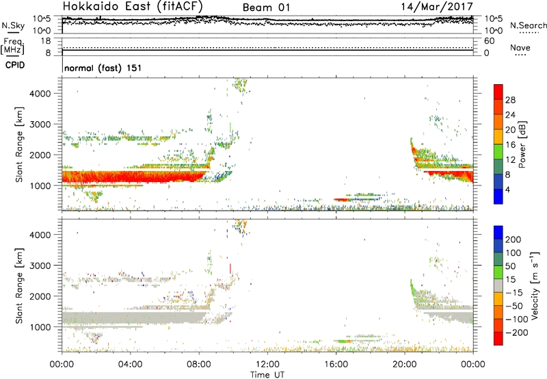Click the right axis value '60'
This screenshot has height=379, width=547.
pyautogui.click(x=489, y=41)
